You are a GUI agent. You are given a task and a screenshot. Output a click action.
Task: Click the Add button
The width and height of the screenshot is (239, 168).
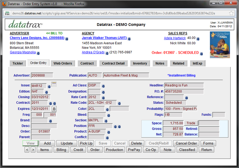click(47, 143)
